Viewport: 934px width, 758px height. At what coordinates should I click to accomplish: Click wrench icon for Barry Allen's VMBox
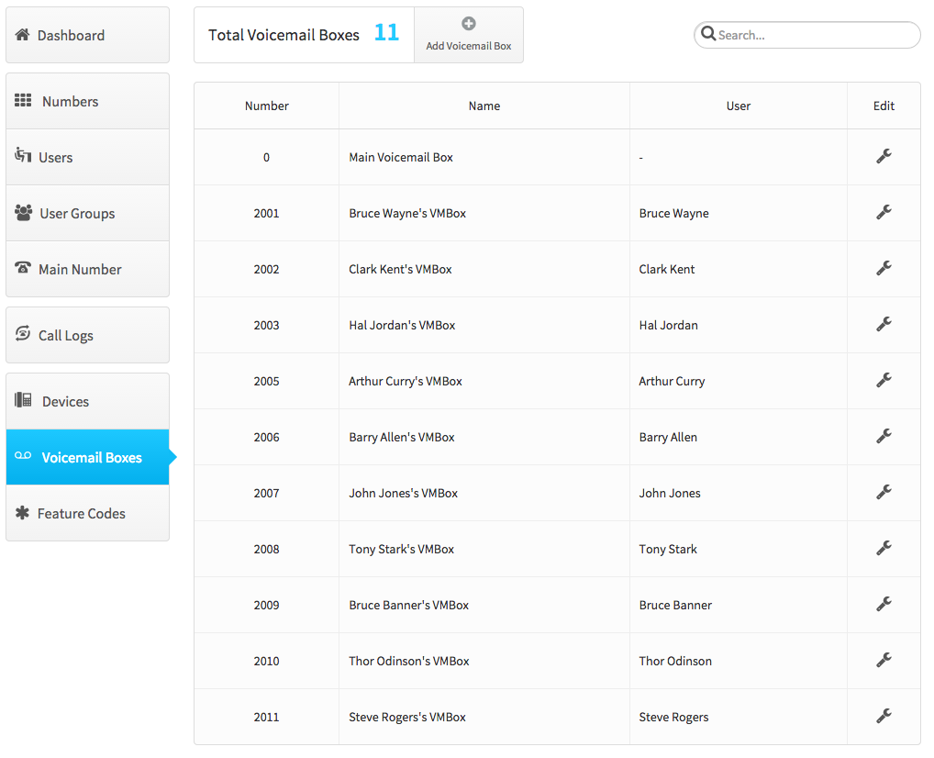click(x=884, y=436)
